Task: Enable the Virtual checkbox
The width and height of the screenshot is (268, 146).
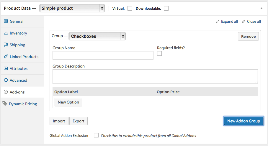Action: (x=130, y=9)
